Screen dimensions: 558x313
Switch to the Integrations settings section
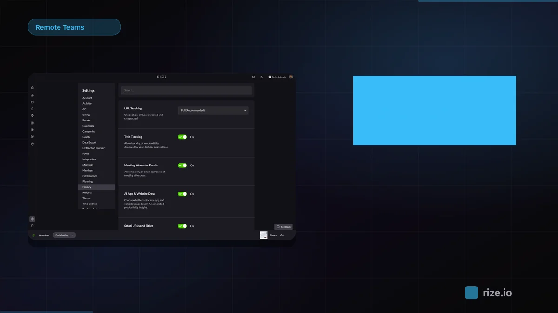click(89, 159)
